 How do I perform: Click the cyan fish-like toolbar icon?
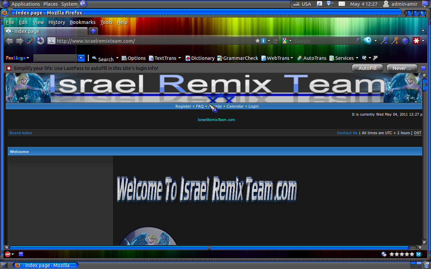[x=367, y=41]
